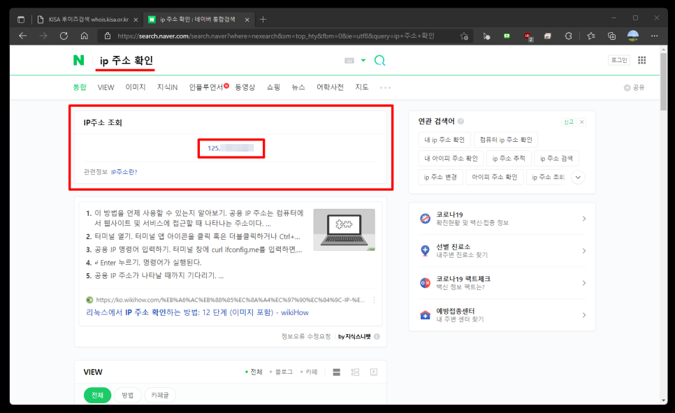Select the VIEW search tab
675x413 pixels.
pos(106,87)
